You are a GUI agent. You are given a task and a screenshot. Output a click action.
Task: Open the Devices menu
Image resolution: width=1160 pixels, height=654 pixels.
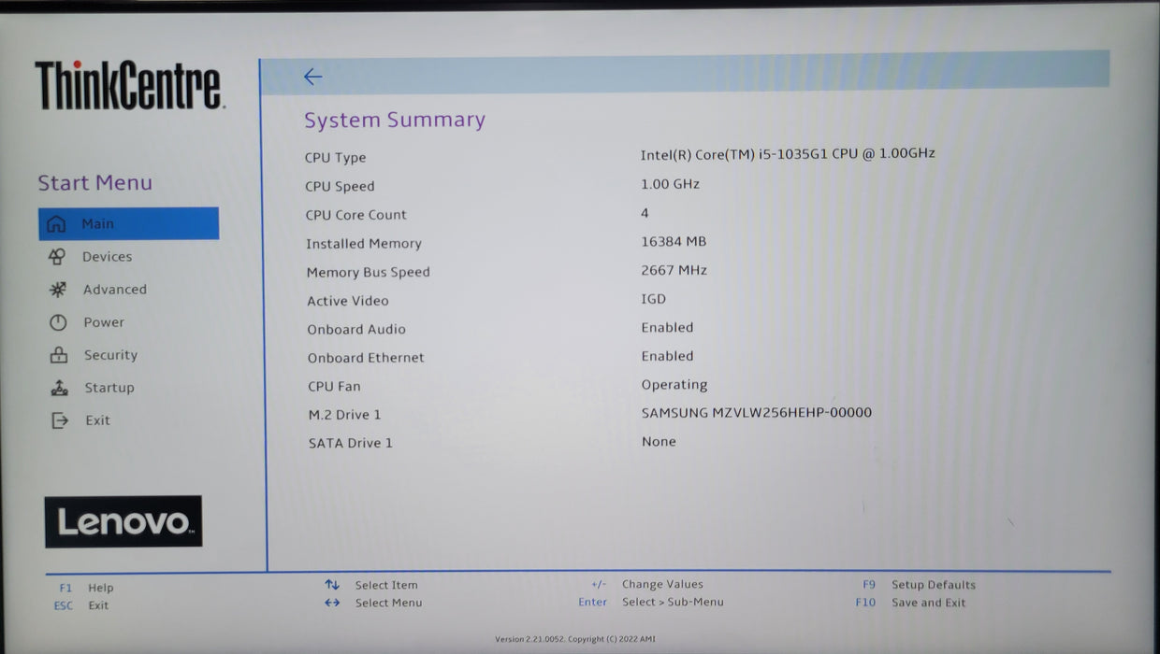[x=107, y=257]
